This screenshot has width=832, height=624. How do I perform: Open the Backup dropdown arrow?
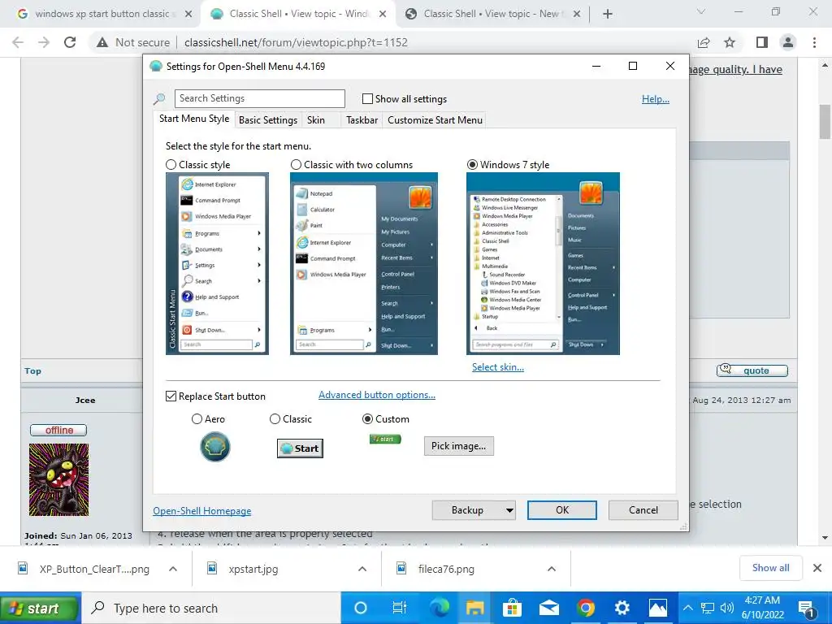tap(509, 510)
